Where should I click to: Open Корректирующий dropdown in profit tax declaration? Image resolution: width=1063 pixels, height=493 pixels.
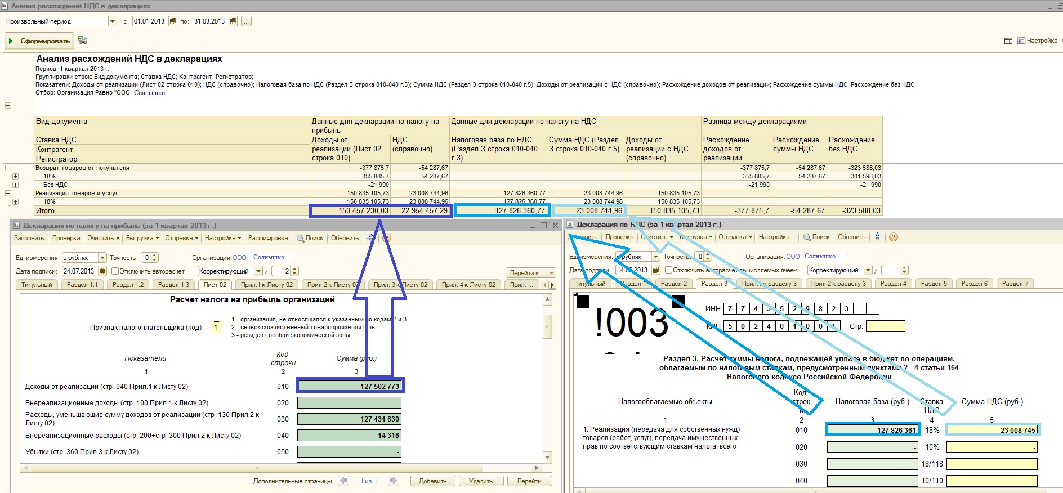[258, 271]
